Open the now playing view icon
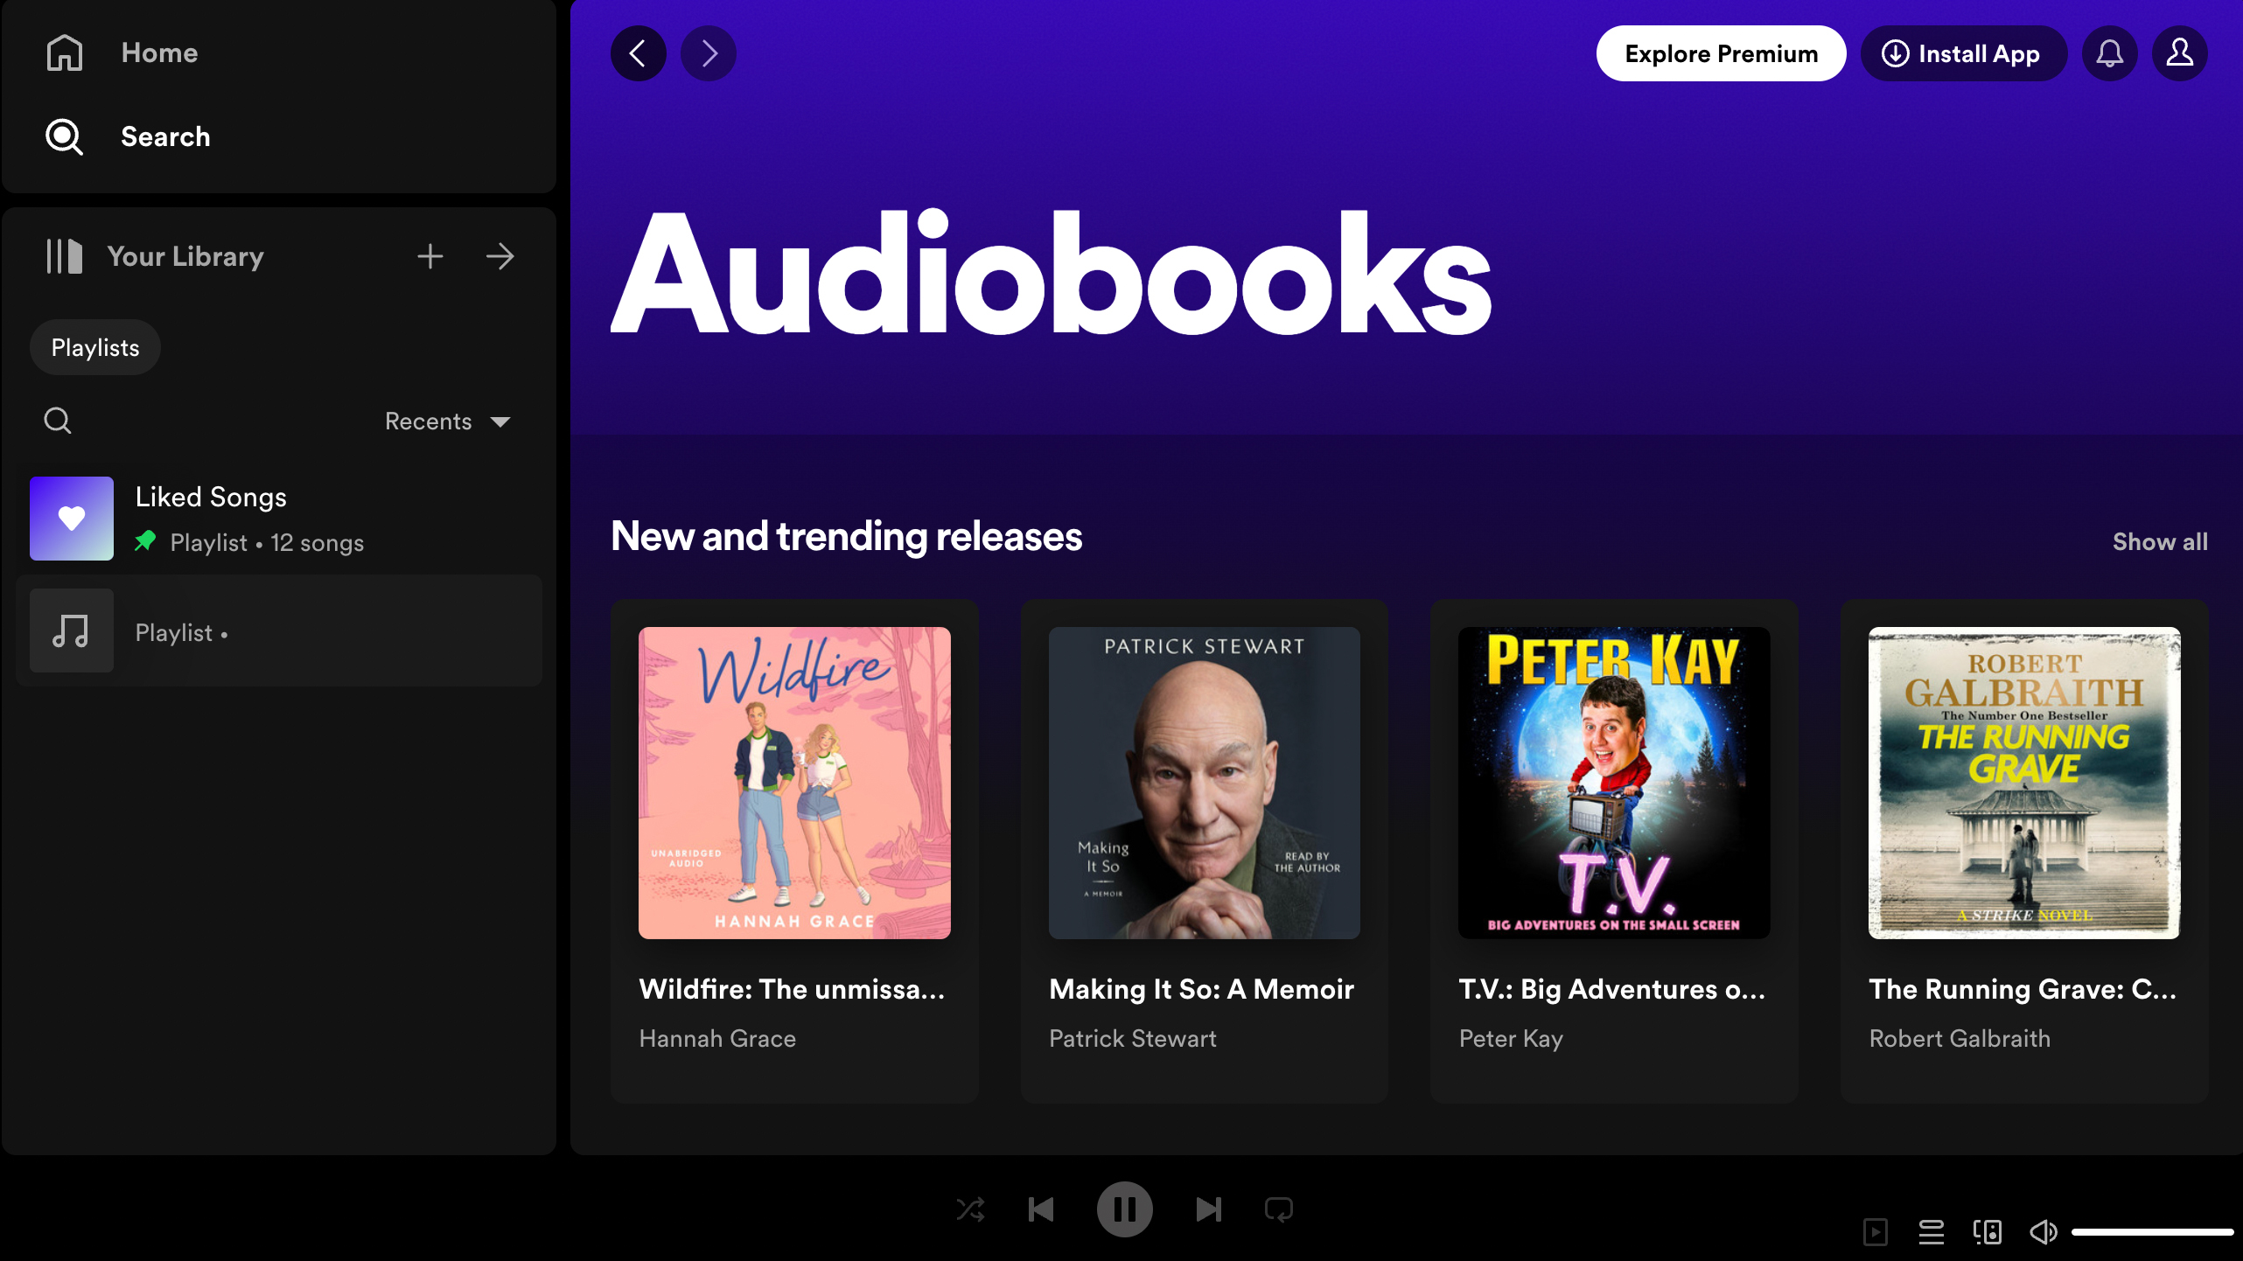Image resolution: width=2243 pixels, height=1261 pixels. pos(1875,1231)
